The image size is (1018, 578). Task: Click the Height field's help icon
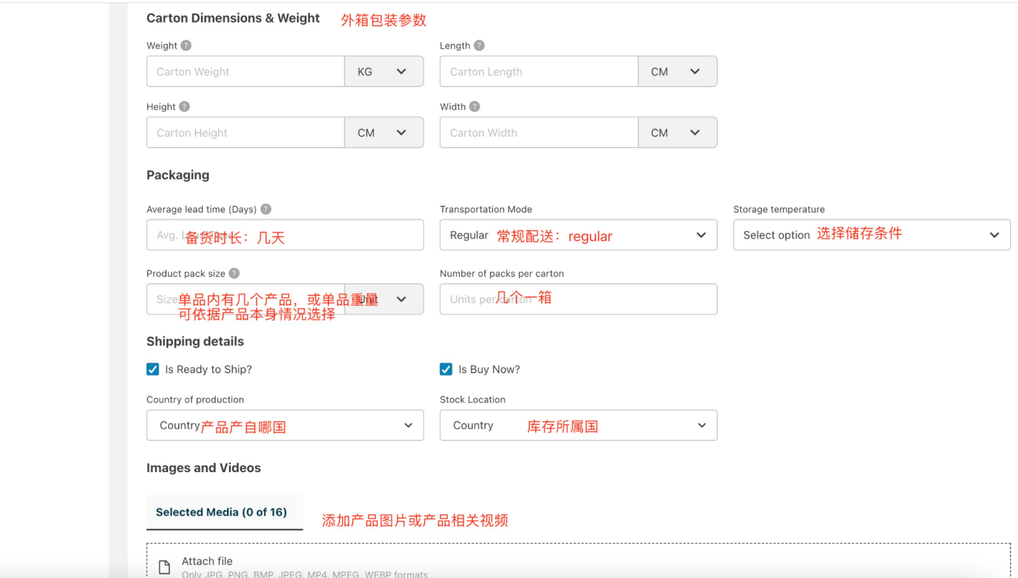[184, 106]
